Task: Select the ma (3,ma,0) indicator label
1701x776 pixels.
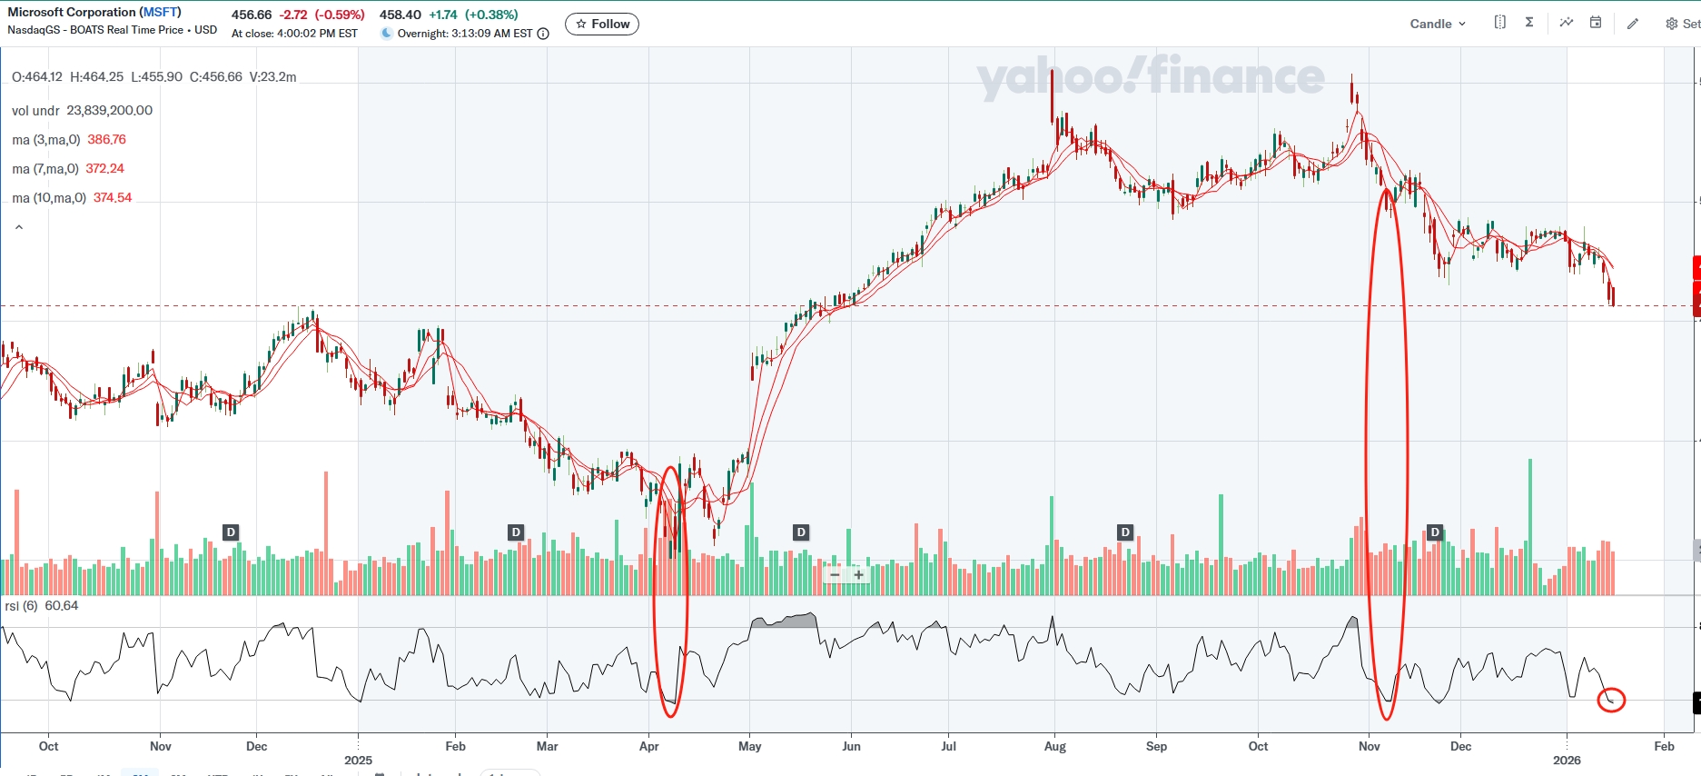Action: (x=46, y=140)
